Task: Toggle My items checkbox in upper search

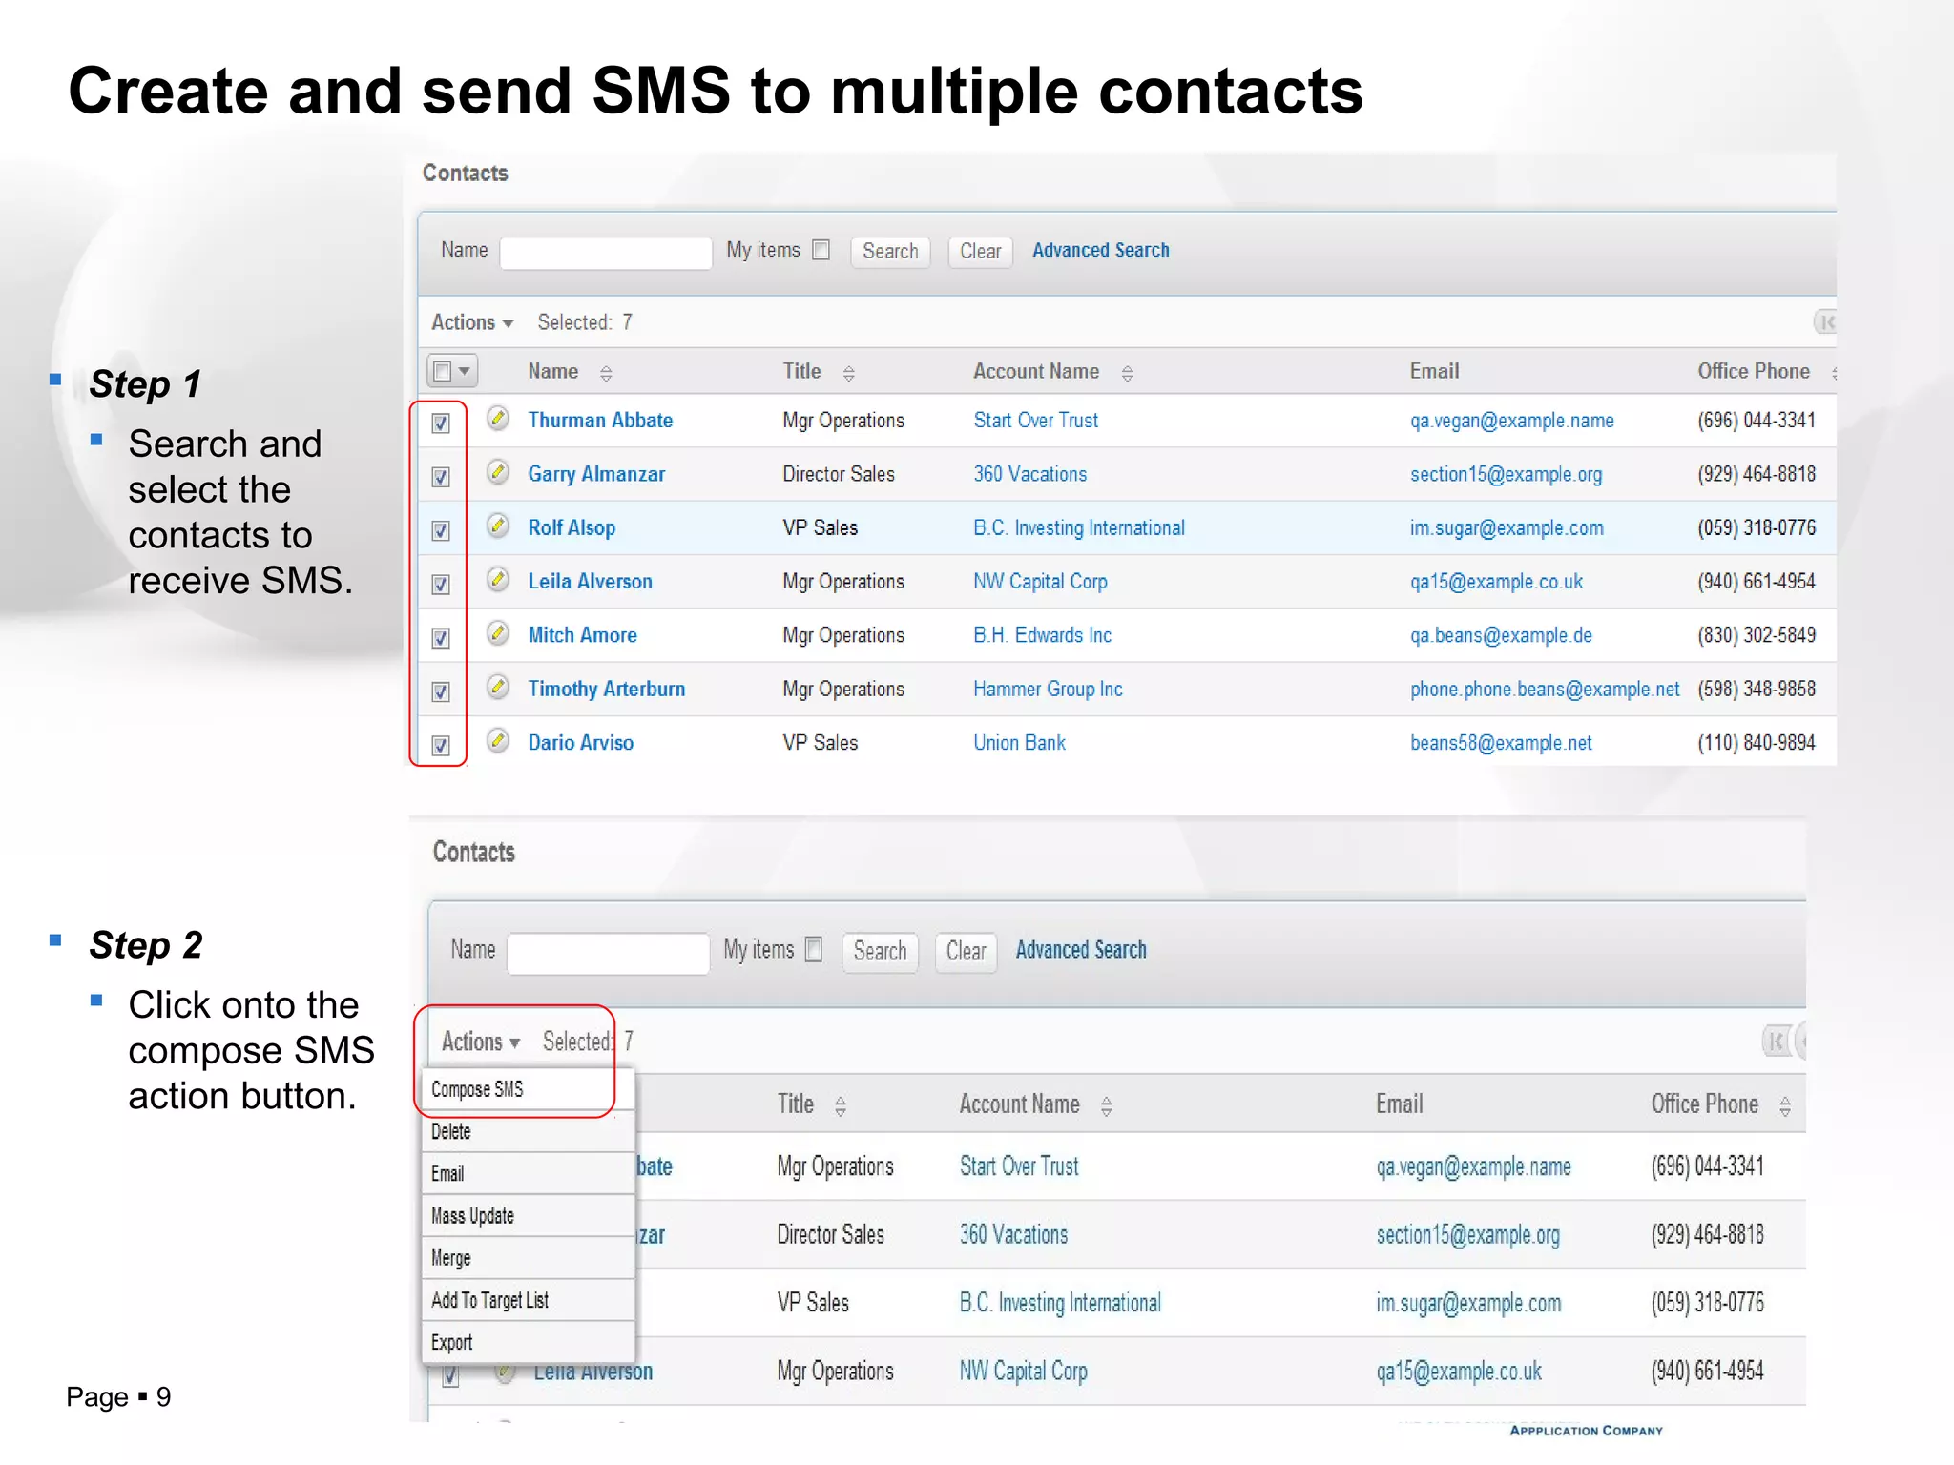Action: [x=821, y=250]
